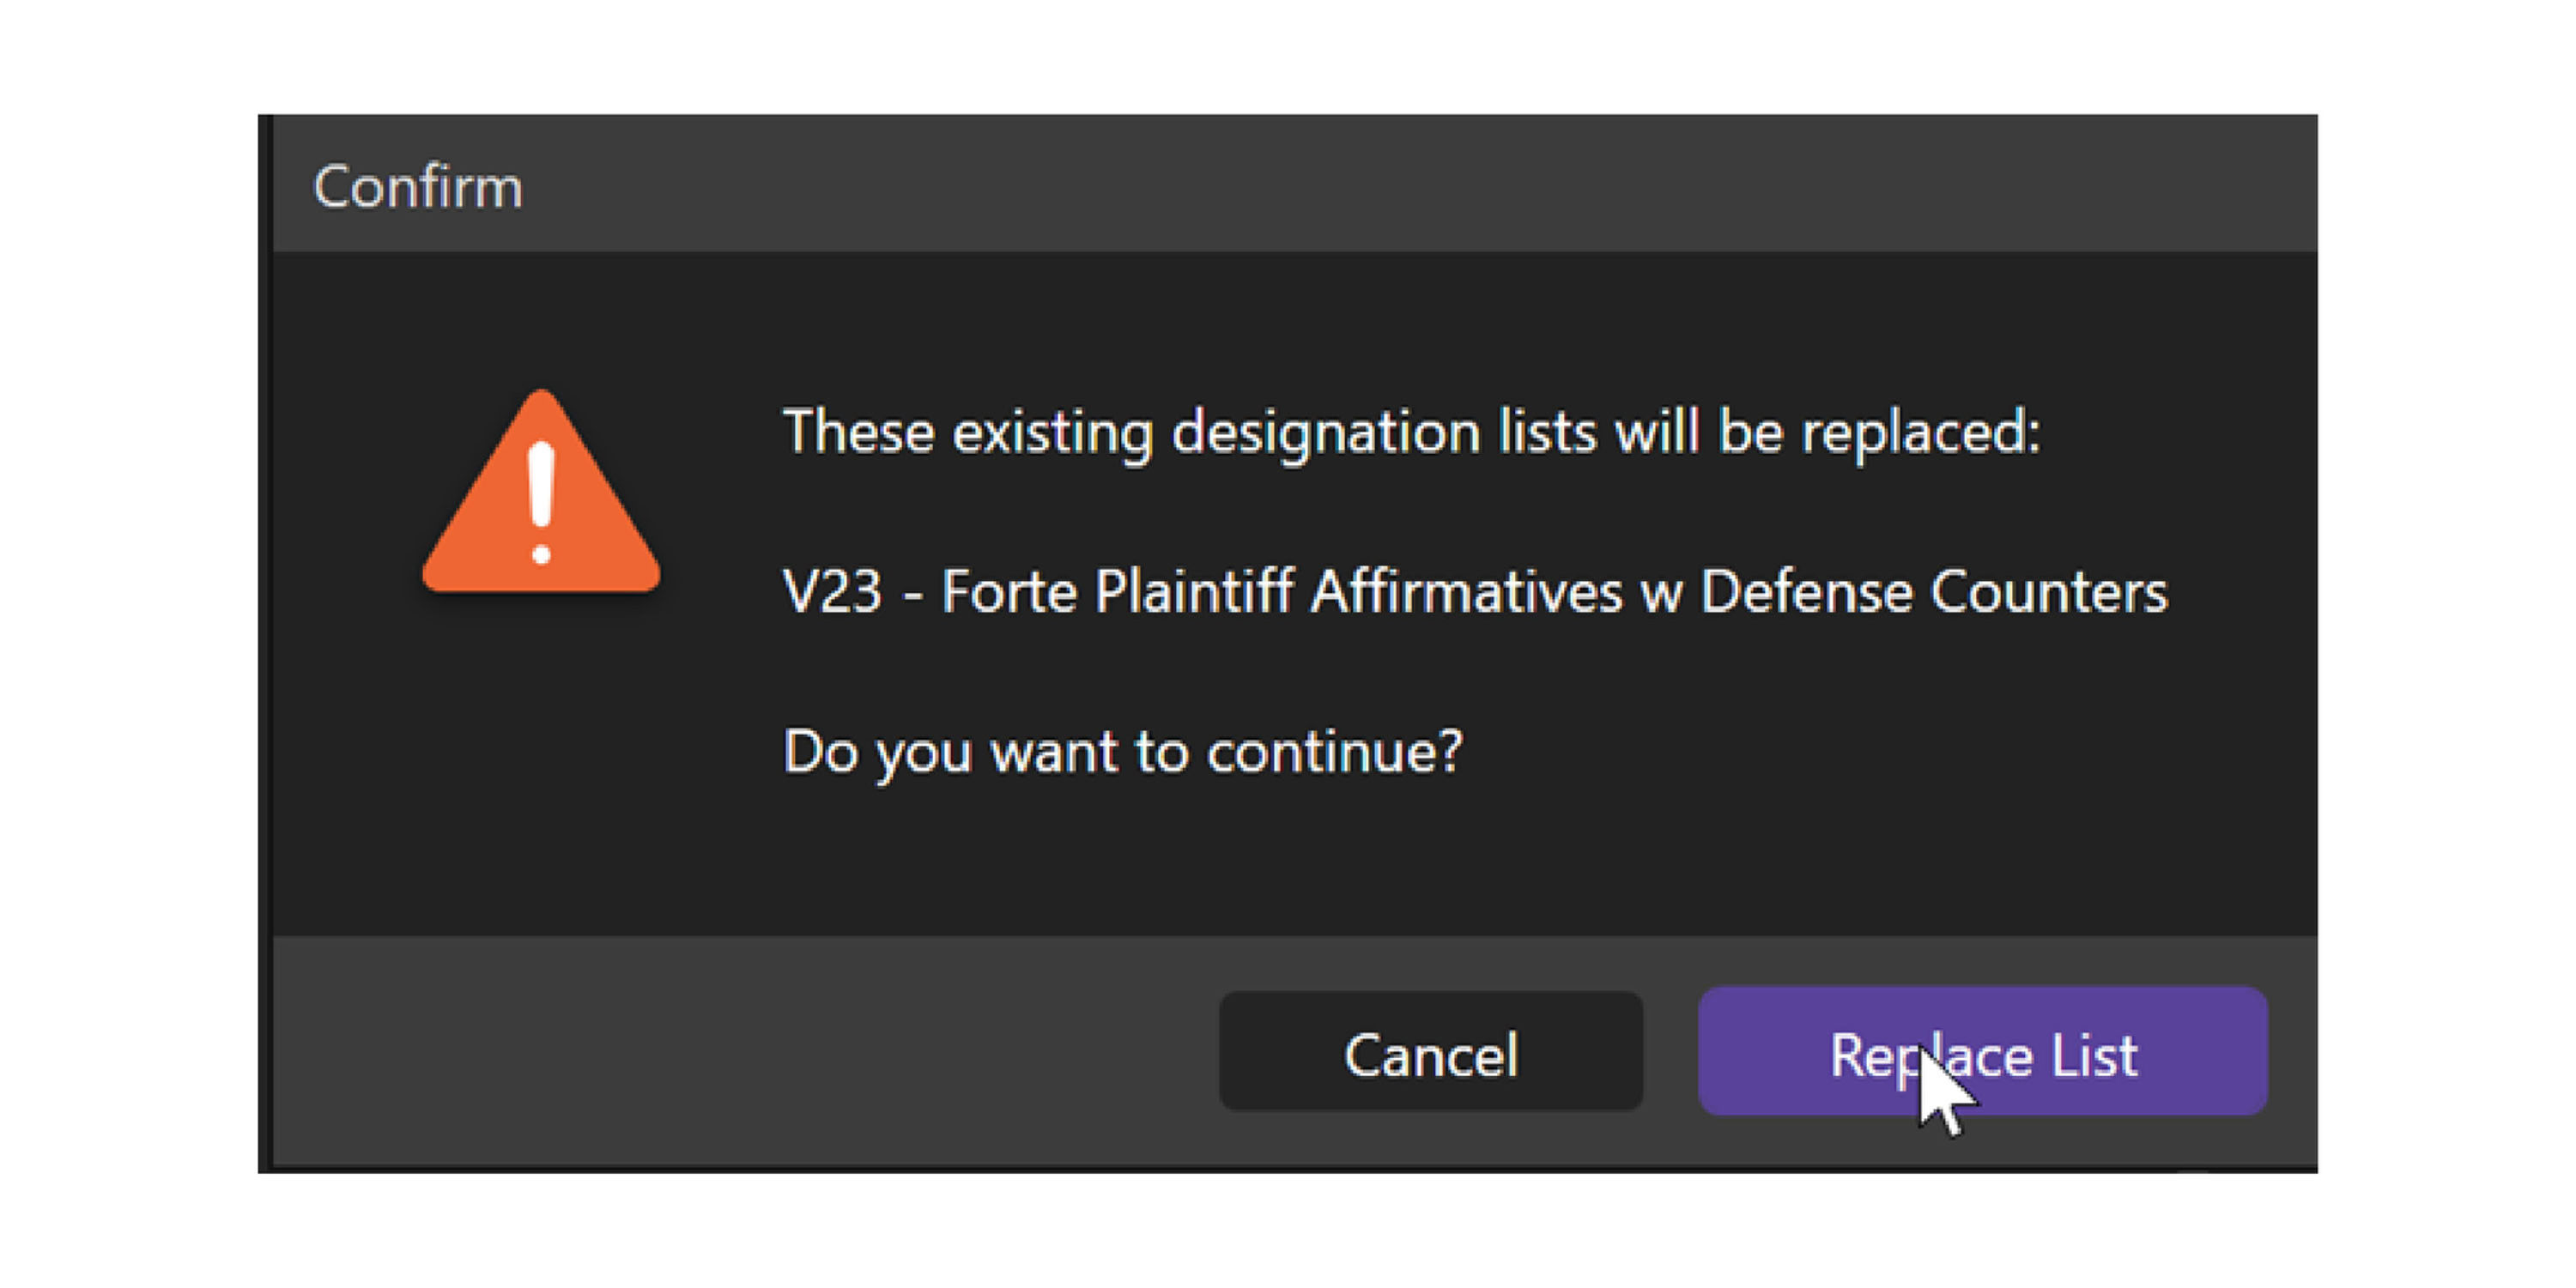
Task: Click the Confirm dialog title
Action: point(418,187)
